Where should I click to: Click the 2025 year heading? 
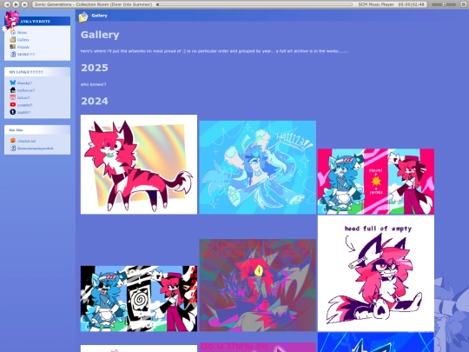click(x=95, y=68)
